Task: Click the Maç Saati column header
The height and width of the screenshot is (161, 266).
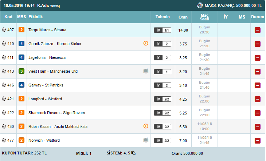Action: 204,17
